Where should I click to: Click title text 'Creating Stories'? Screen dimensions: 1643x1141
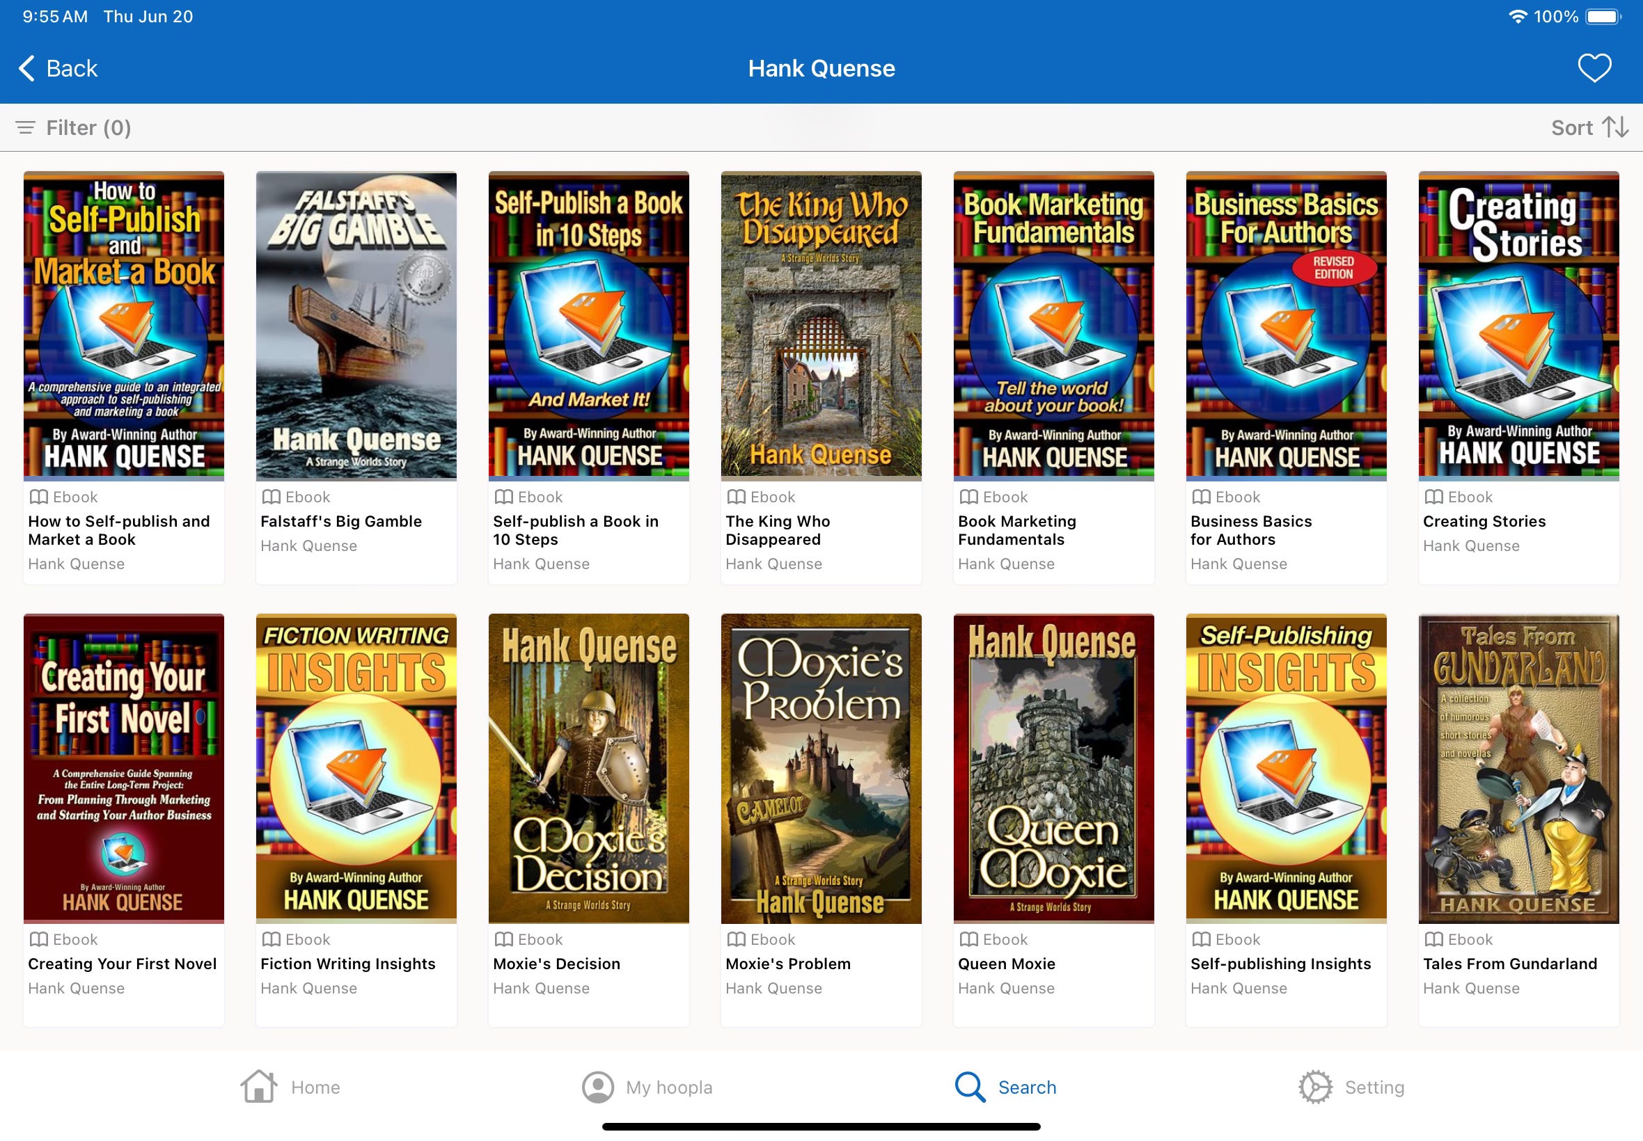[1484, 521]
